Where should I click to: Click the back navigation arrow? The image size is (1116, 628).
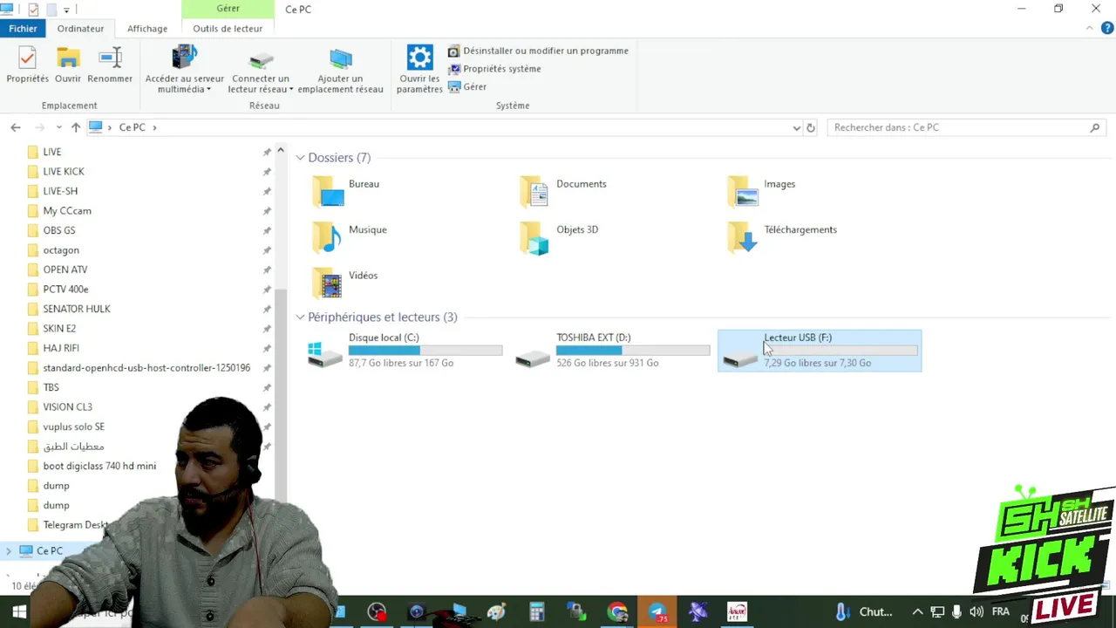[16, 127]
